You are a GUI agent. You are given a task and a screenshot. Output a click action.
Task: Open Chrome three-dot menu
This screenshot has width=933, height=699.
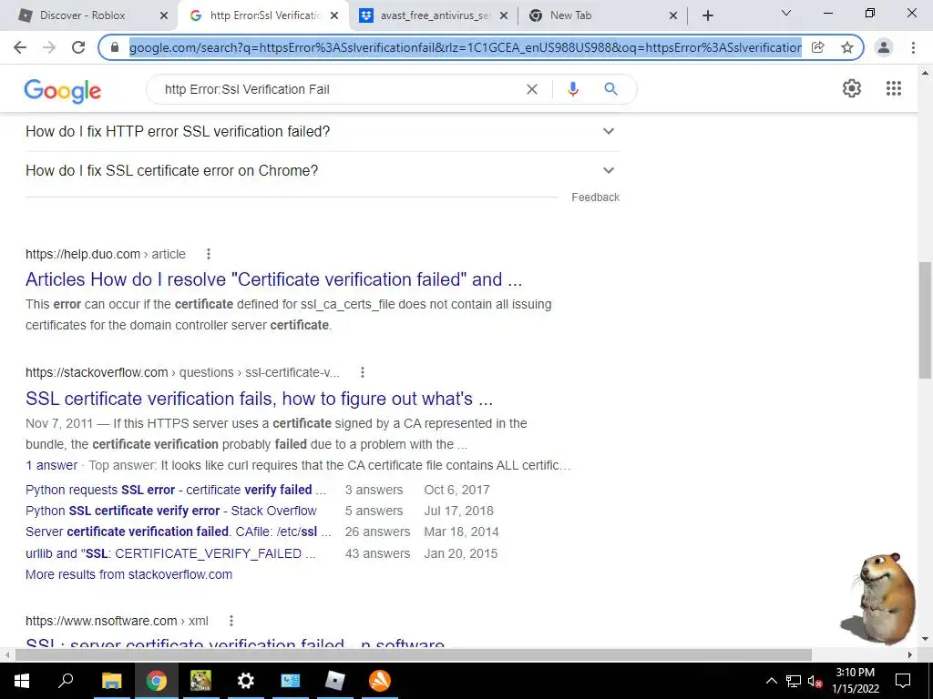point(913,47)
